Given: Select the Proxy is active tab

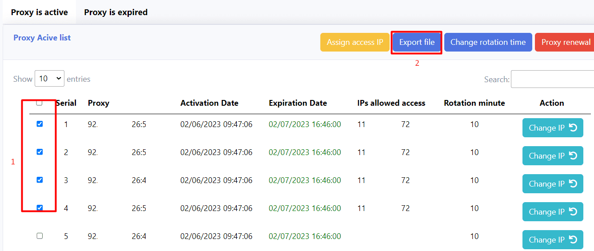Looking at the screenshot, I should coord(40,12).
